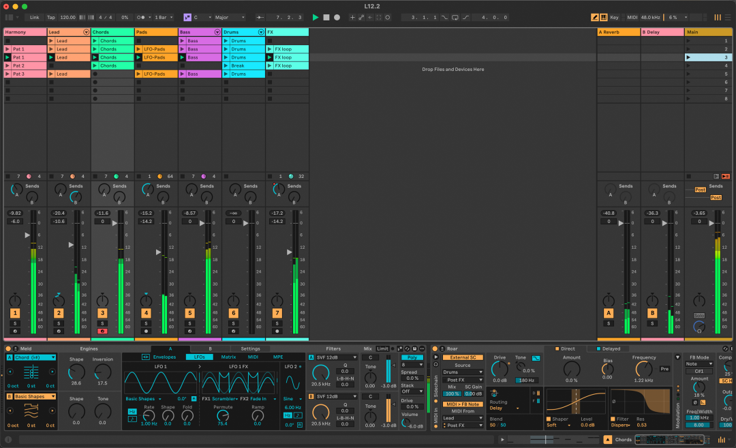Click the clip overview play arrow
Viewport: 736px width, 448px height.
point(502,440)
